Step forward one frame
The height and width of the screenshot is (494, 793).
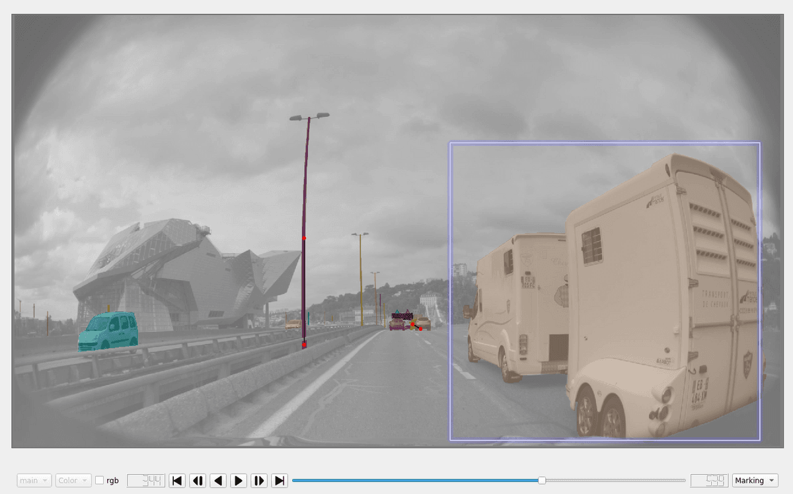point(259,481)
